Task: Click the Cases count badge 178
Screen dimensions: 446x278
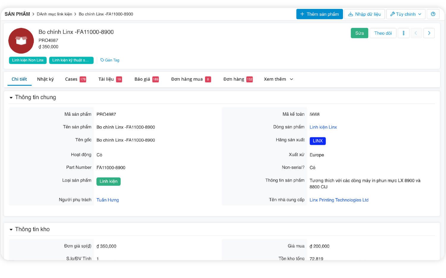Action: pos(83,79)
